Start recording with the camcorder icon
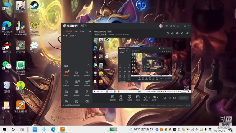 pyautogui.click(x=165, y=98)
